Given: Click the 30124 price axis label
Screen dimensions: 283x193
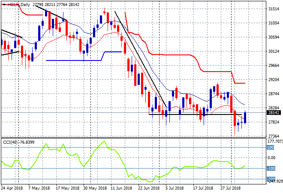Looking at the screenshot, I should click(274, 51).
